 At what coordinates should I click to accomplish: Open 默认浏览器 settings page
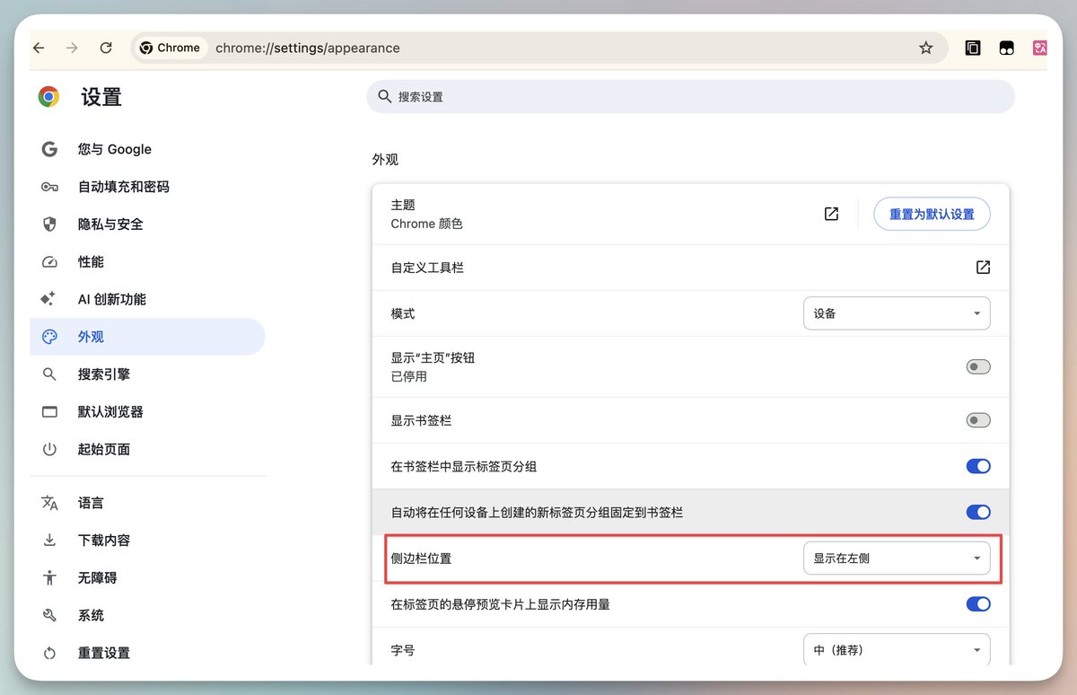pyautogui.click(x=110, y=412)
